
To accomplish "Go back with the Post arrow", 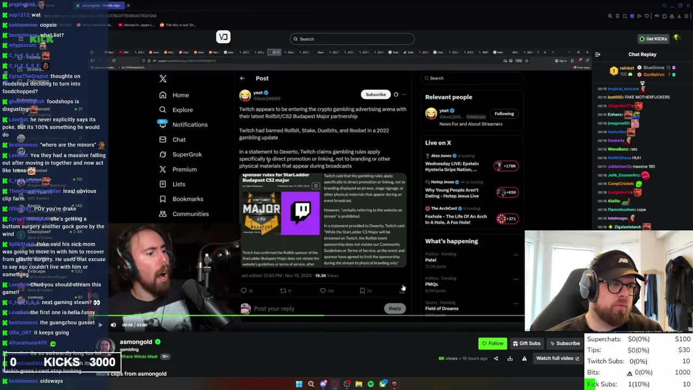I will (x=243, y=78).
